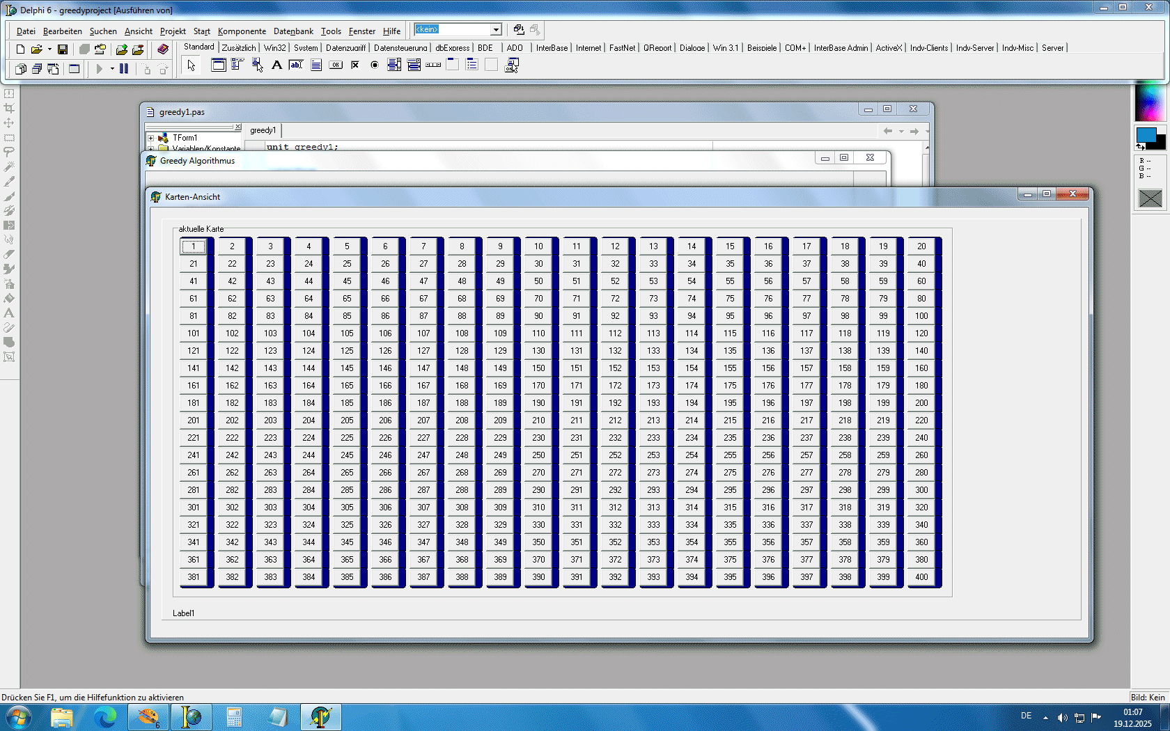This screenshot has height=731, width=1170.
Task: Click the Delphi help book icon
Action: (x=163, y=49)
